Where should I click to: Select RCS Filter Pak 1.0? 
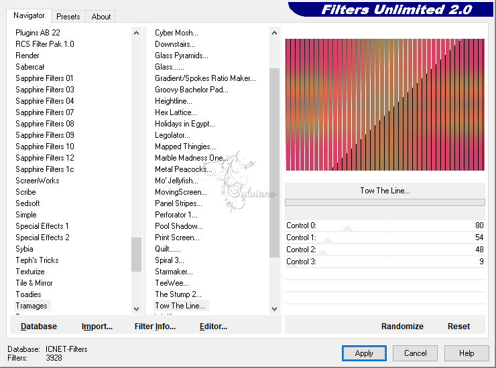pos(45,44)
